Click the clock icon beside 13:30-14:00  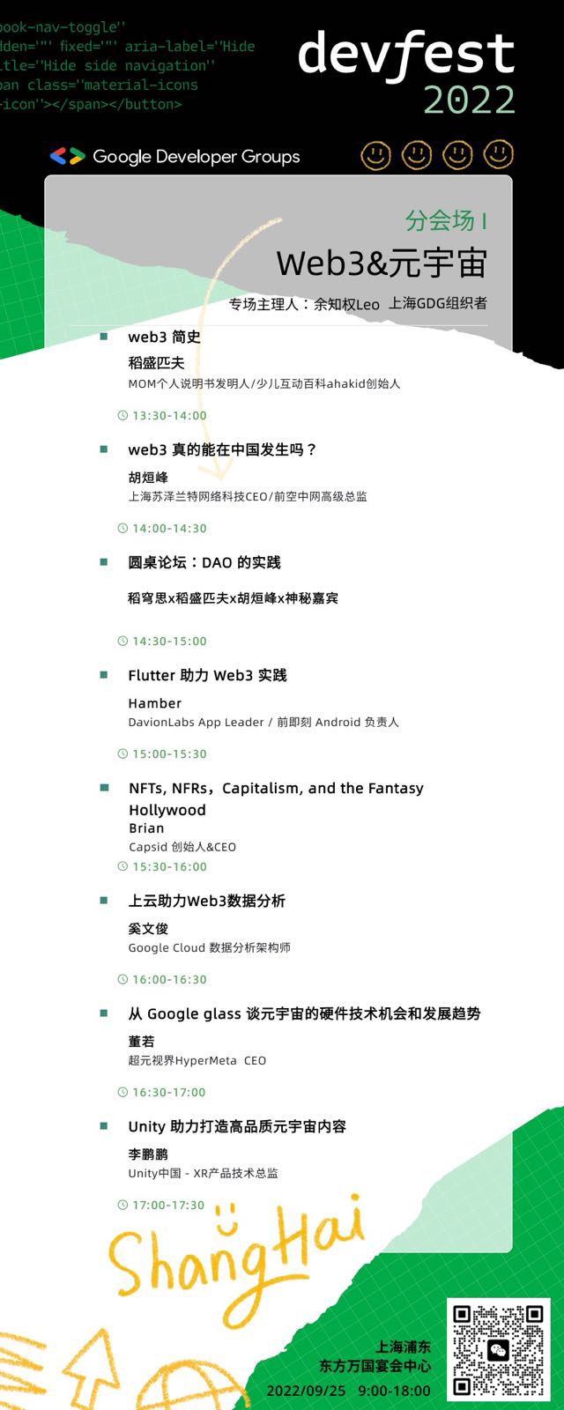[x=123, y=415]
